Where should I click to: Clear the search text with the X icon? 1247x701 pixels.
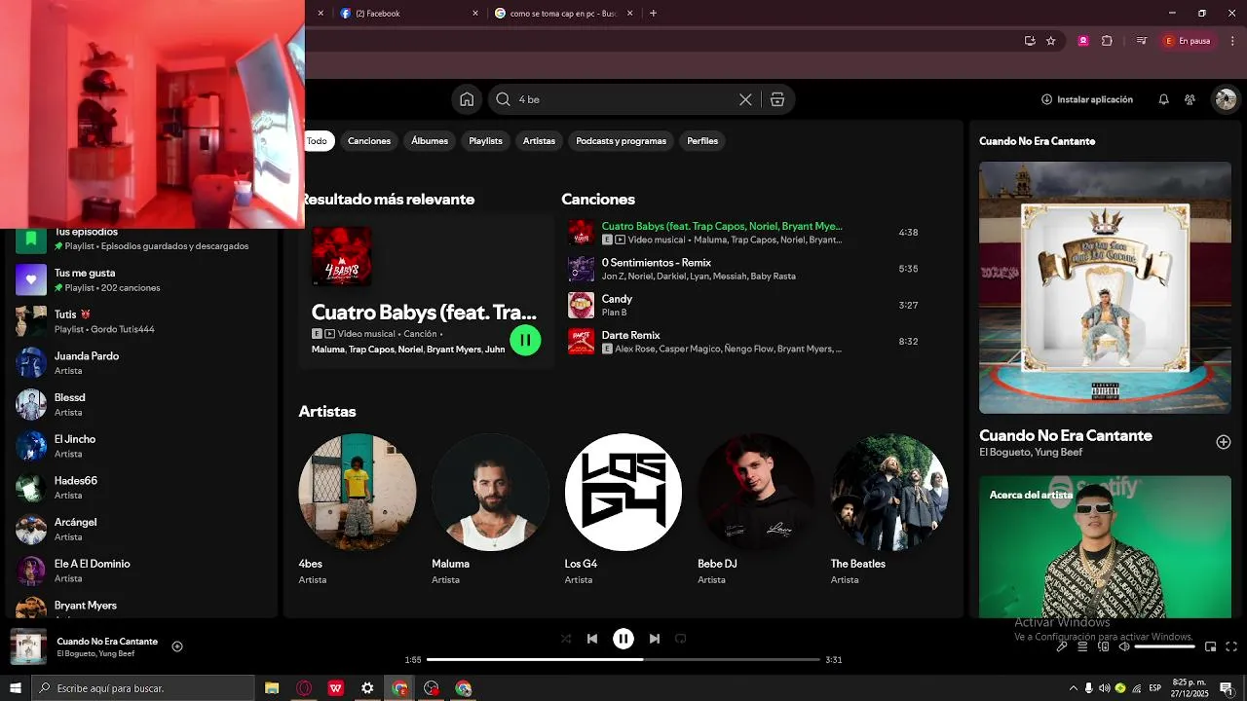point(745,99)
